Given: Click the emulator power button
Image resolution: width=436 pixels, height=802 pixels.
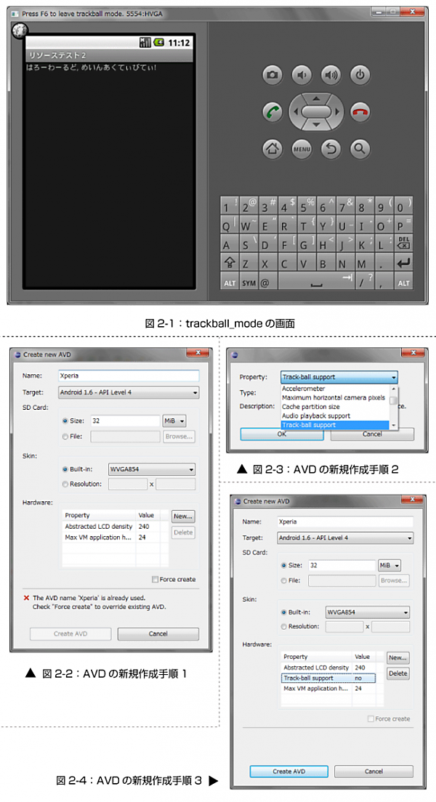Looking at the screenshot, I should (360, 76).
